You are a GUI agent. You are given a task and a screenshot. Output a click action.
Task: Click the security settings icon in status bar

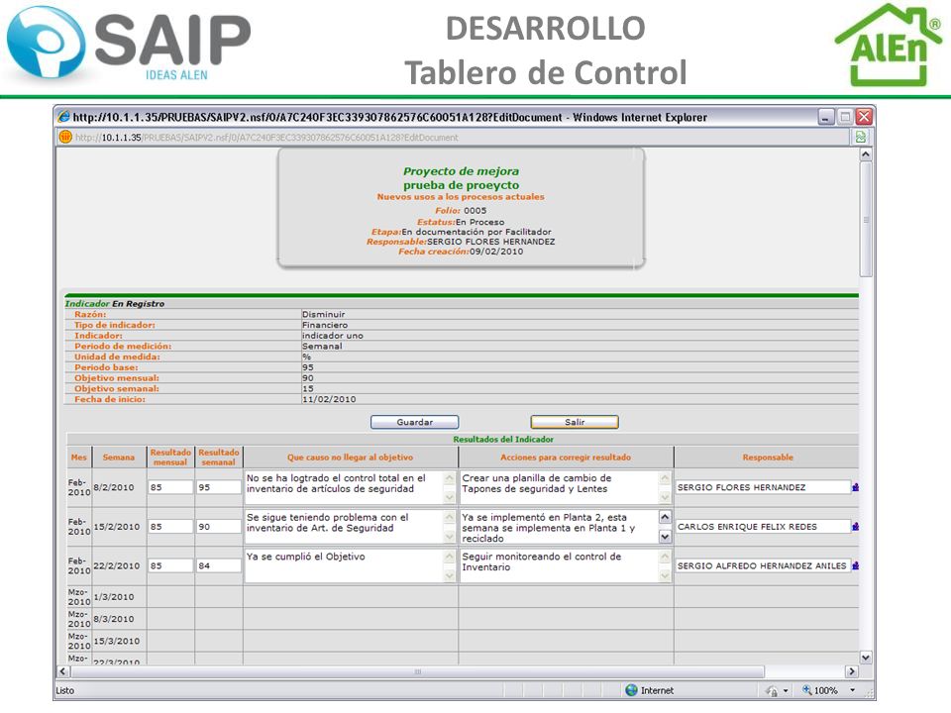[772, 690]
